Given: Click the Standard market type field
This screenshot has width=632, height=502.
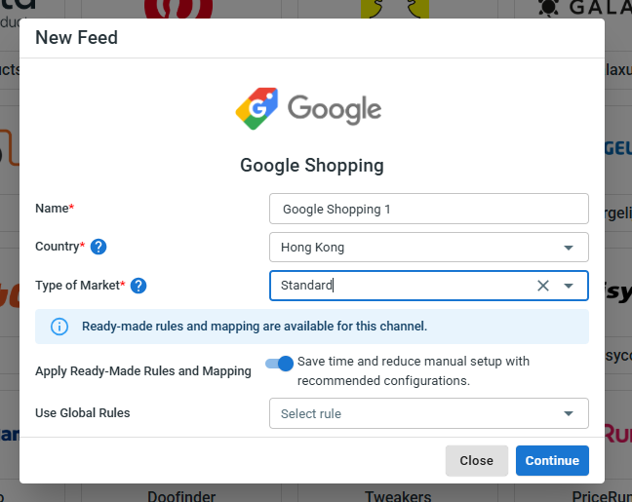Looking at the screenshot, I should click(x=400, y=286).
